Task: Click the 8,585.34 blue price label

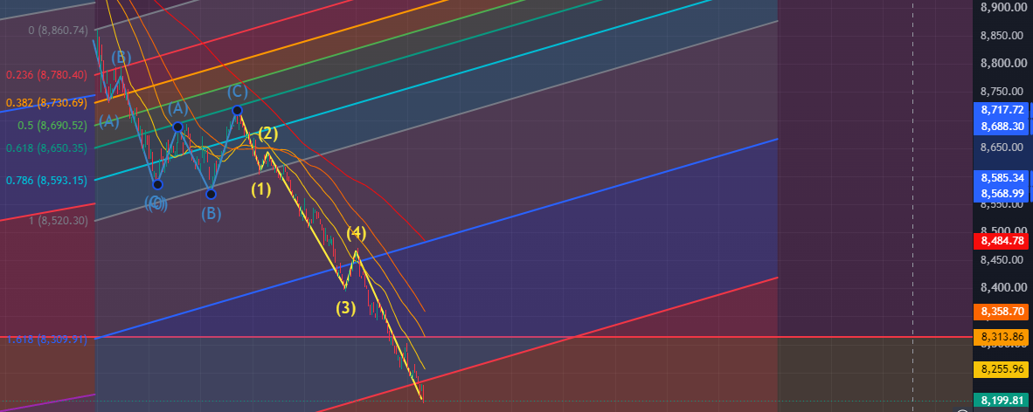Action: [1002, 178]
